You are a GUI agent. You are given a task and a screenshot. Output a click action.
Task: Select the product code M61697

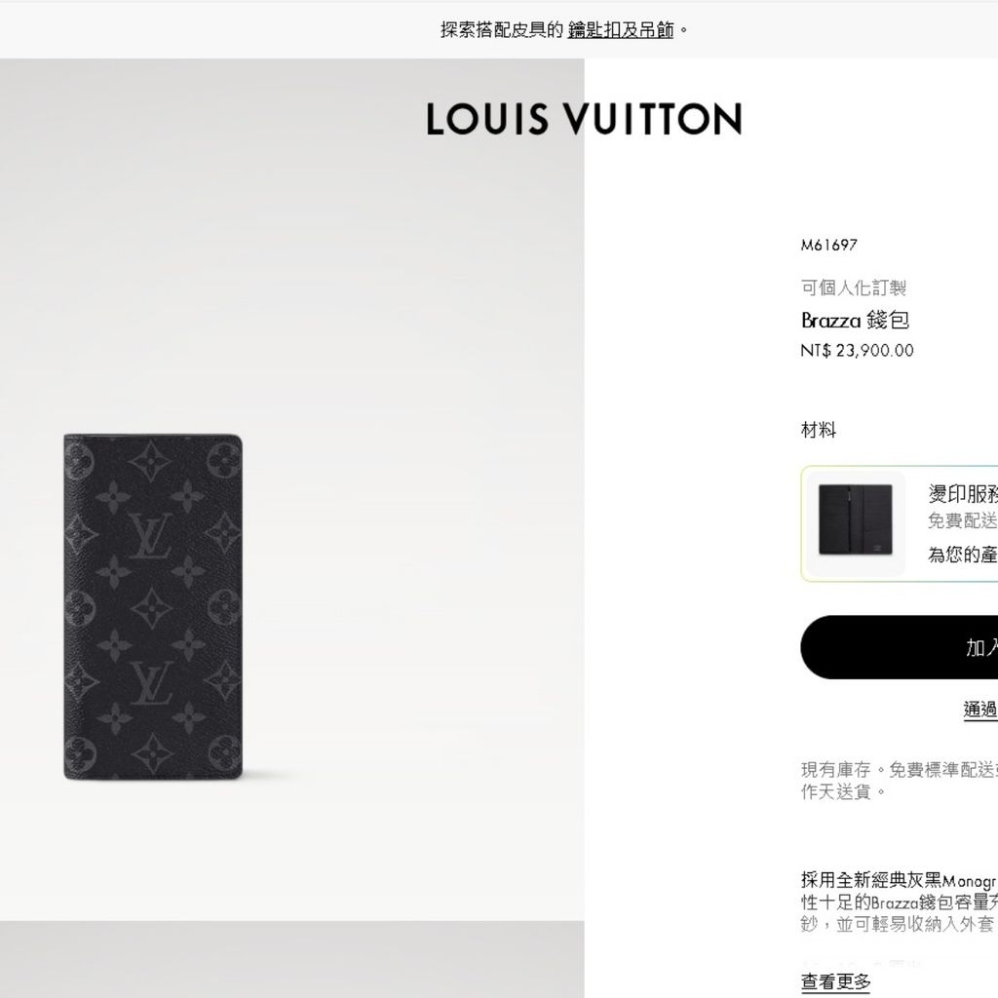pyautogui.click(x=828, y=245)
